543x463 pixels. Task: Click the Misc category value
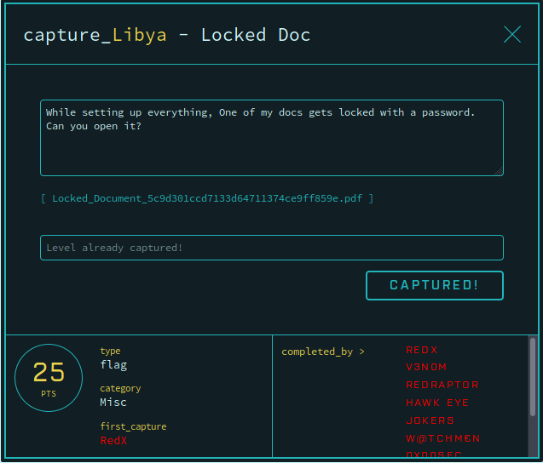click(x=113, y=403)
